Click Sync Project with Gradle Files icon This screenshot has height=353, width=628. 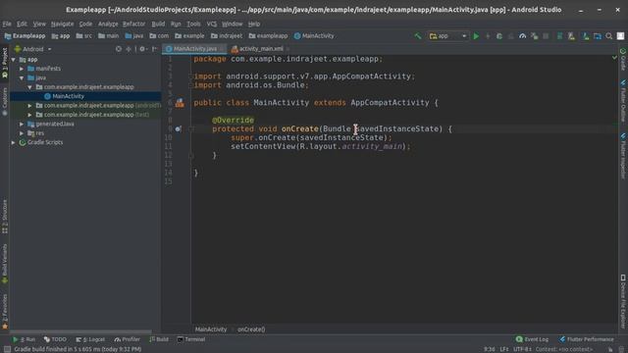[559, 36]
